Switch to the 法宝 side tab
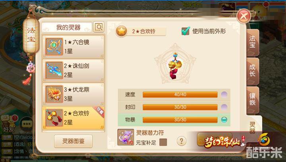The image size is (286, 162). pyautogui.click(x=253, y=42)
